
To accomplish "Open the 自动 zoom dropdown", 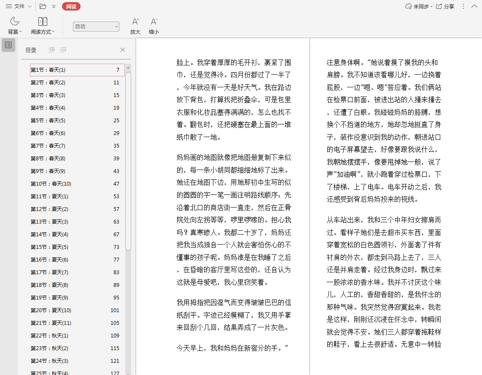I will click(x=96, y=27).
